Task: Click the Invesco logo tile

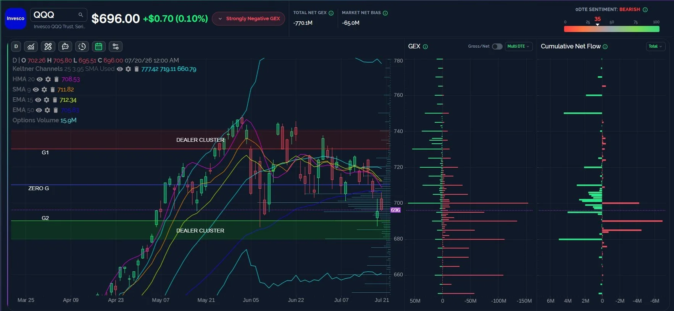Action: point(16,19)
